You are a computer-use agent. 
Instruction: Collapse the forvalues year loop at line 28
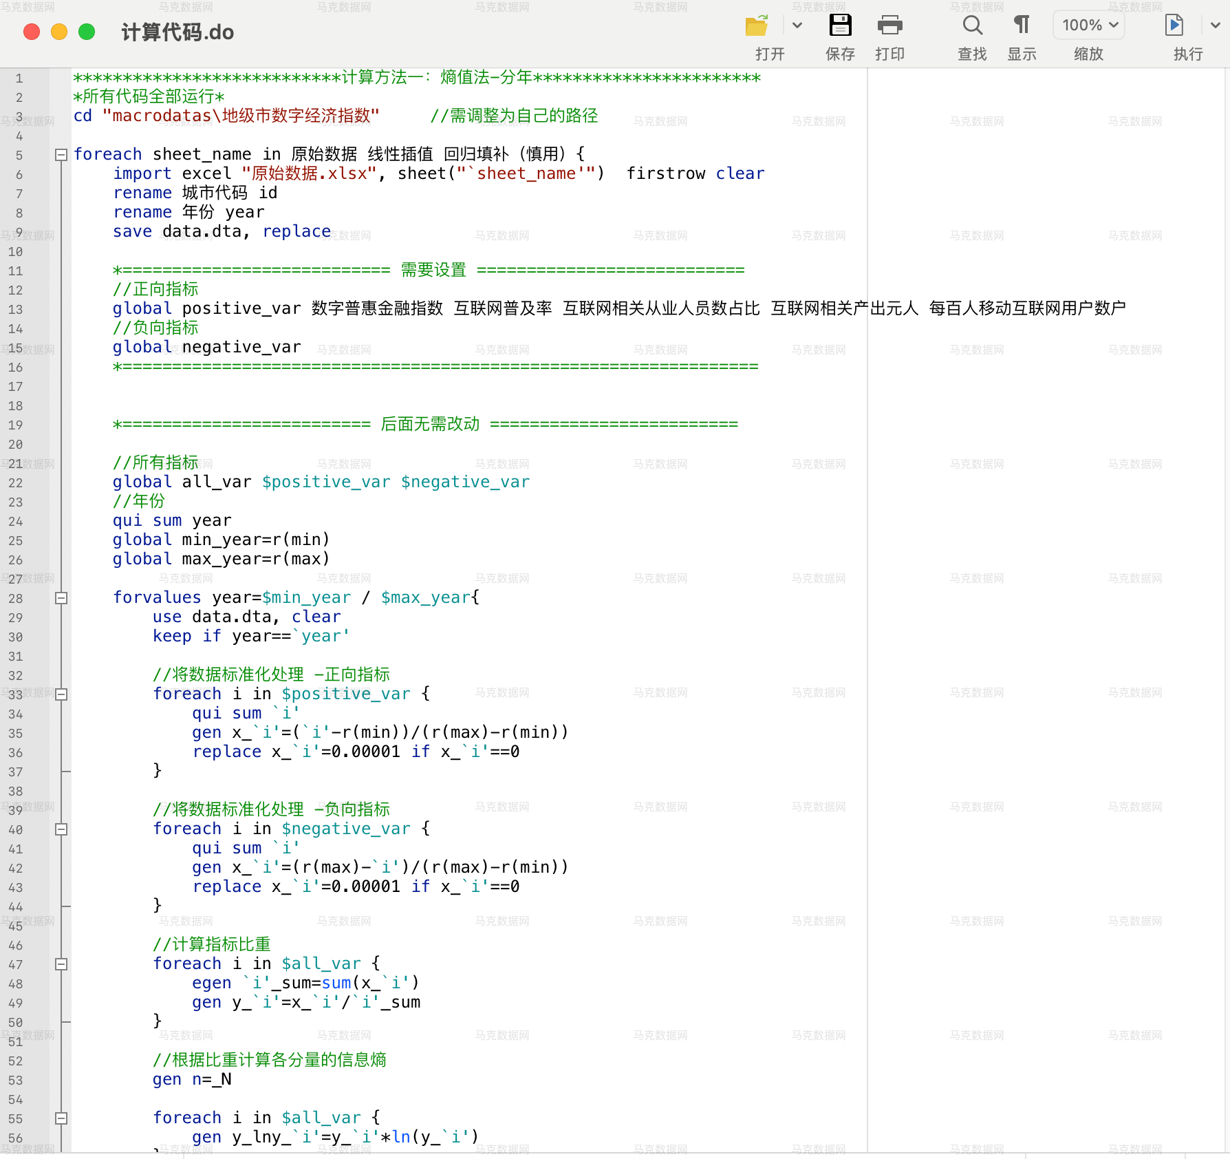61,598
